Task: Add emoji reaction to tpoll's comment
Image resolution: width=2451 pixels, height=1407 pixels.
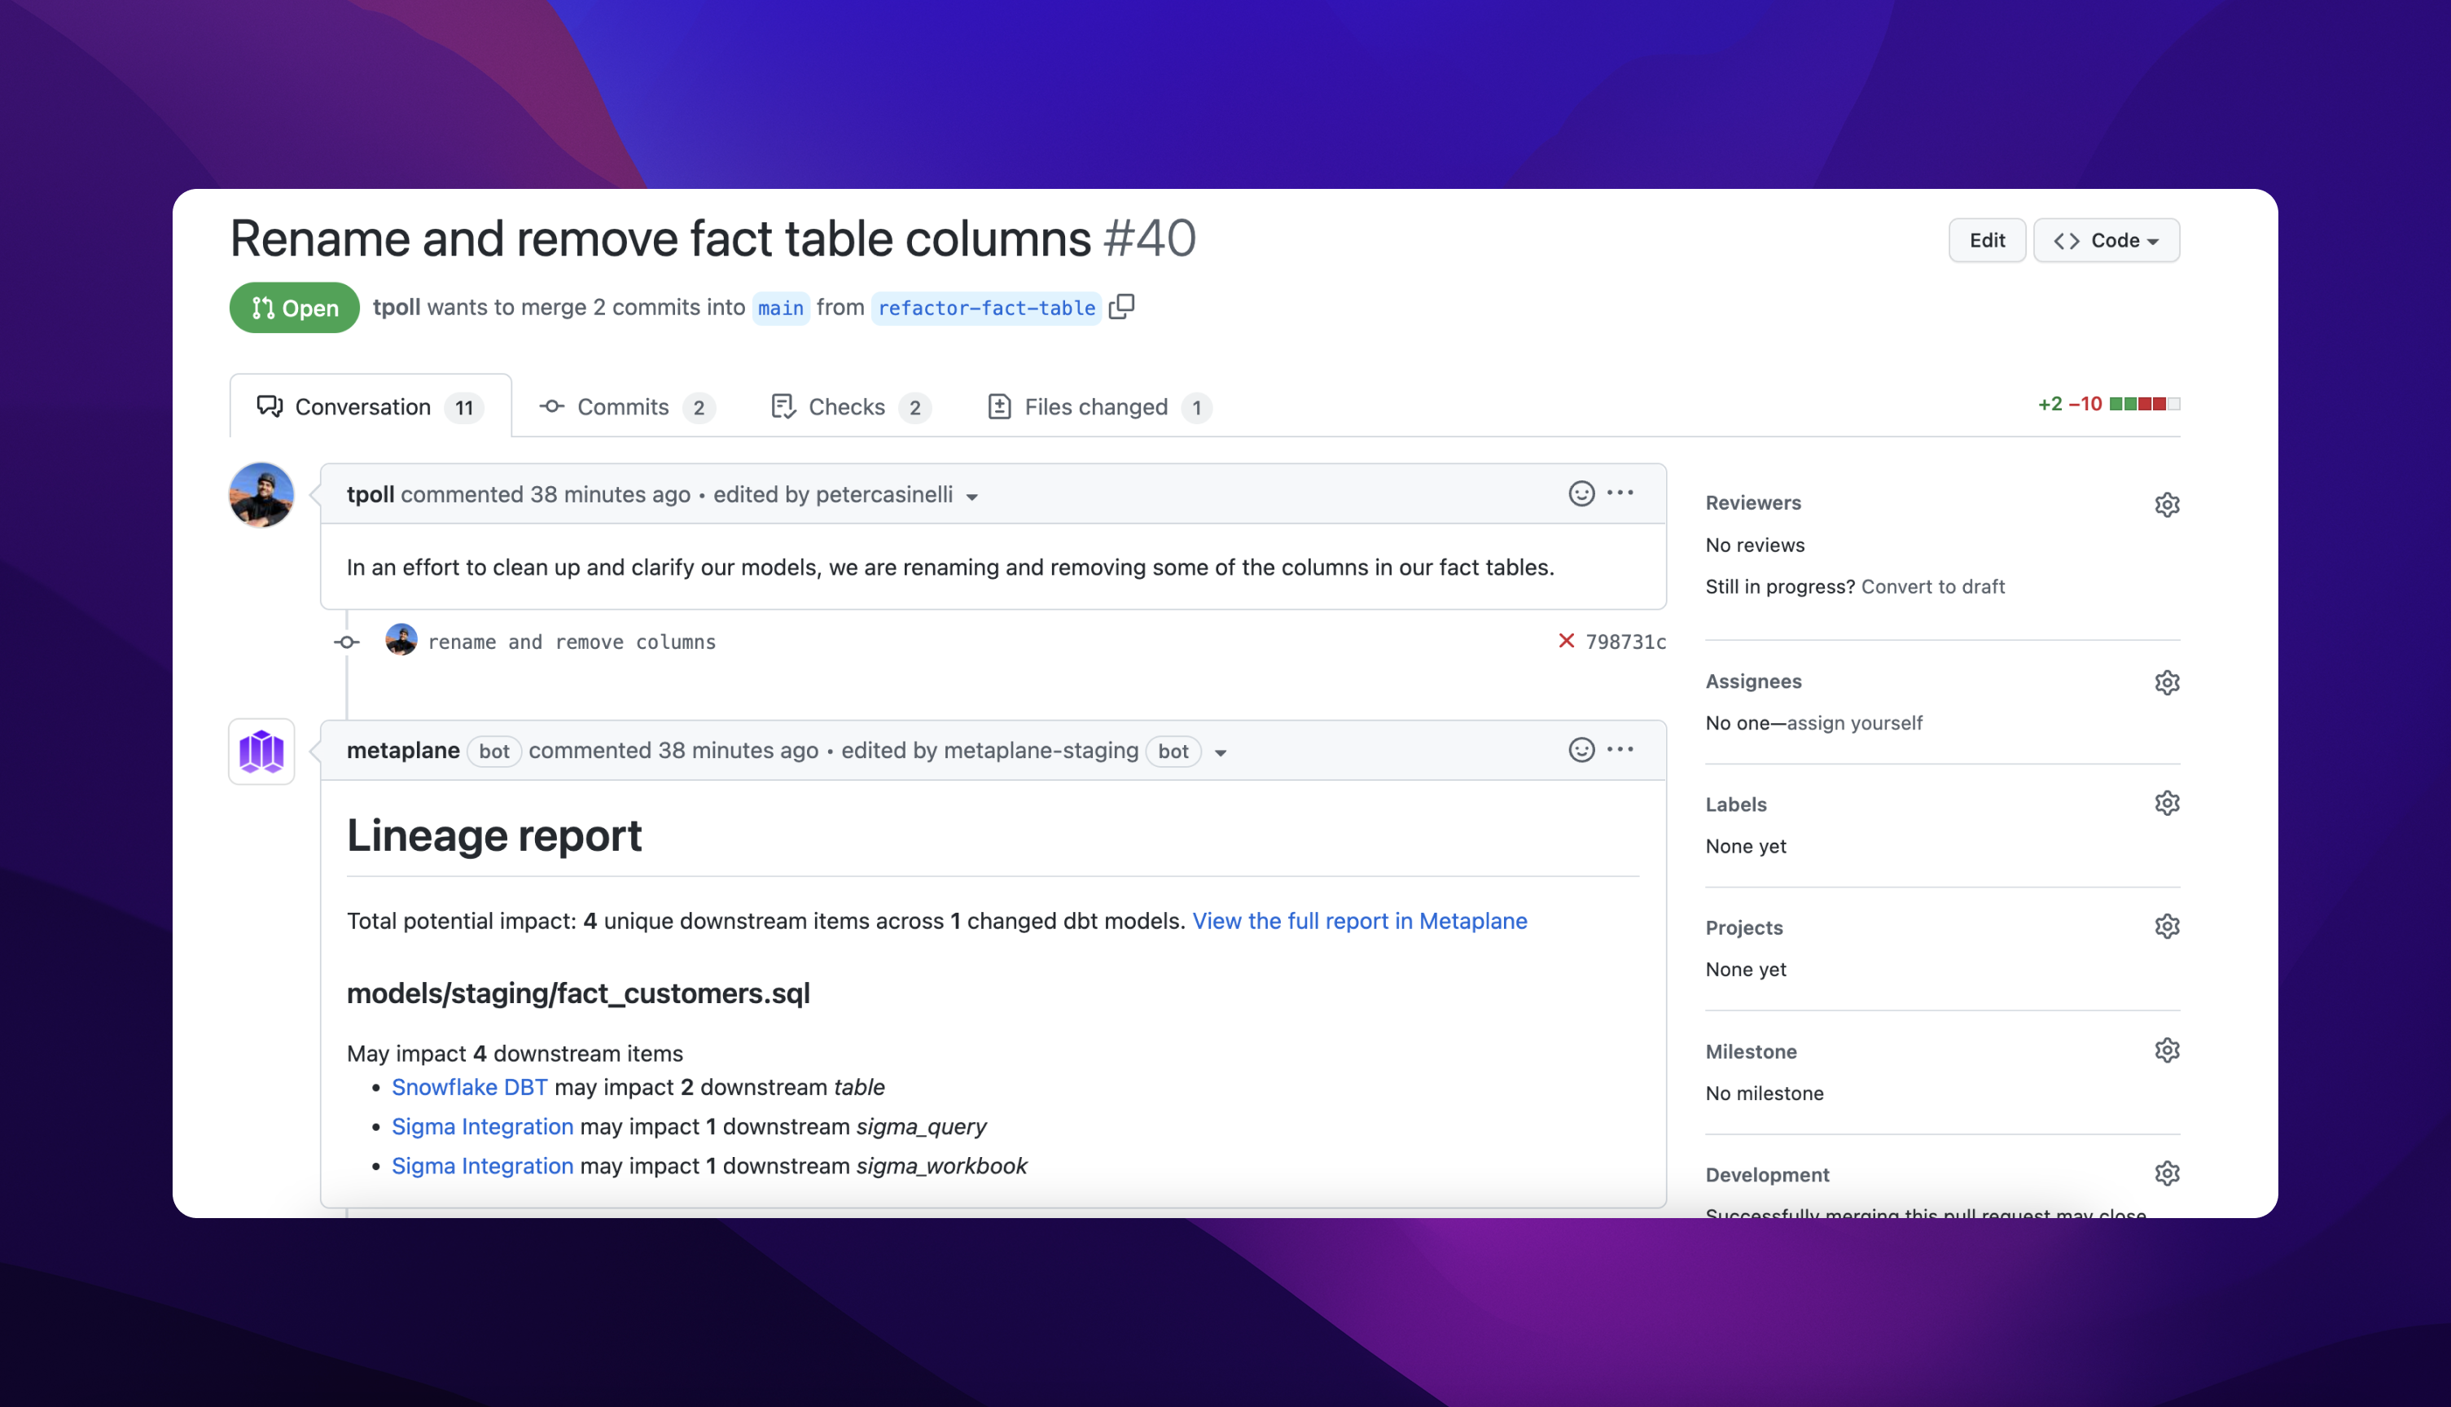Action: coord(1581,493)
